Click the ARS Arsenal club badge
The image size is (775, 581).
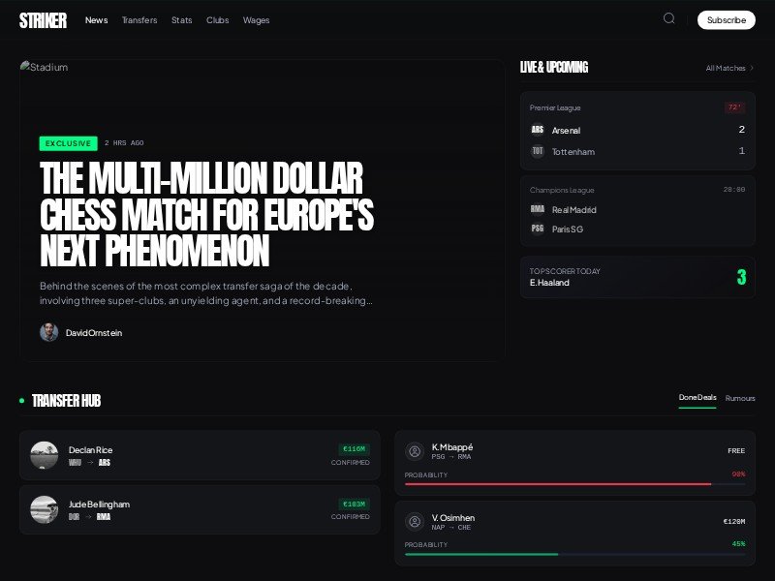pos(537,130)
